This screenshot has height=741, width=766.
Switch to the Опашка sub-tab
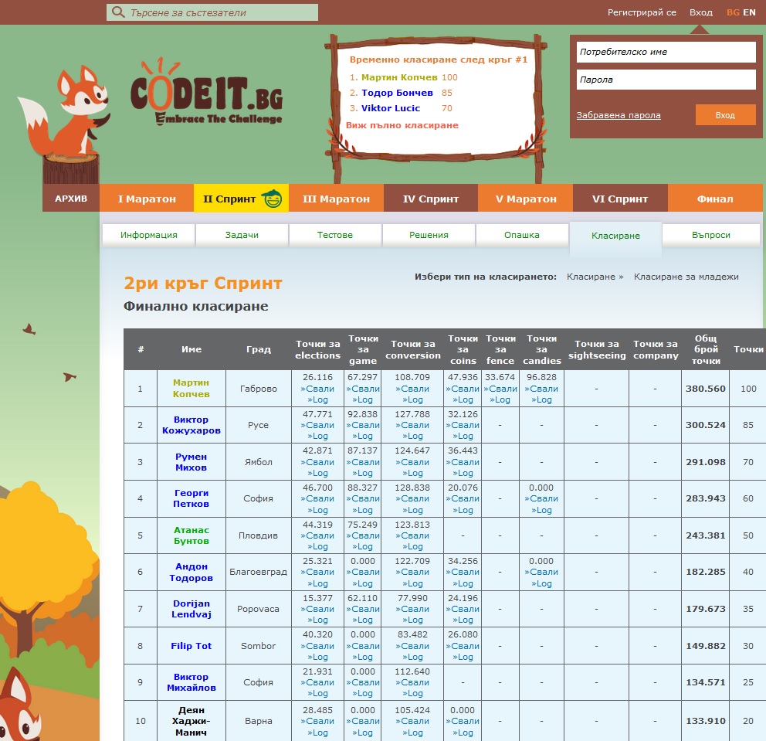522,235
